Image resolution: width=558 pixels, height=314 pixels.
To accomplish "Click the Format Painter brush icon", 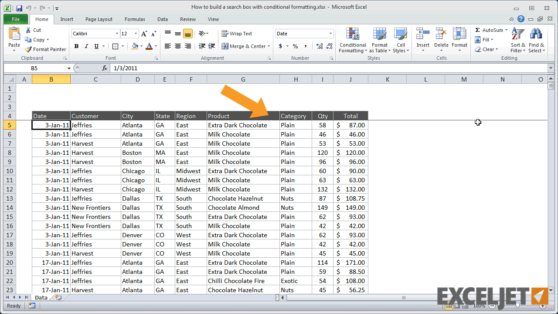I will click(x=28, y=49).
